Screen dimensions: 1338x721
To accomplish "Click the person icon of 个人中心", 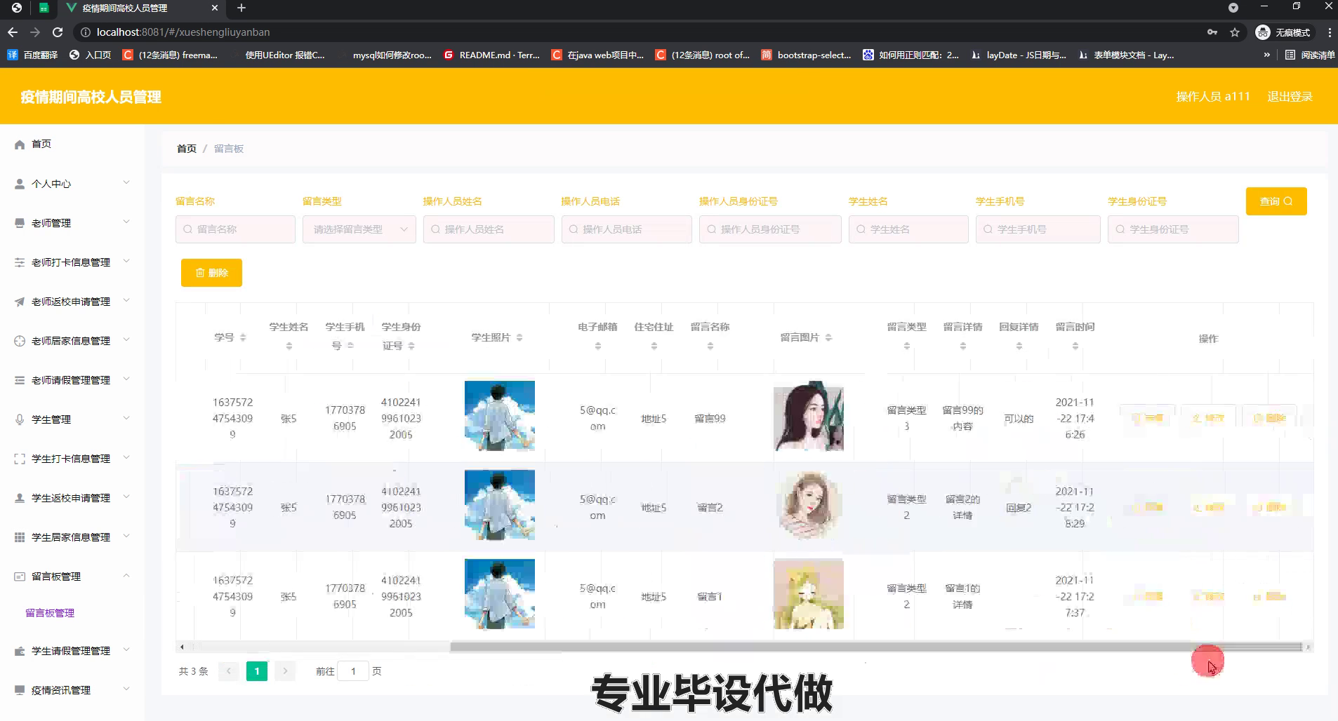I will [x=20, y=184].
